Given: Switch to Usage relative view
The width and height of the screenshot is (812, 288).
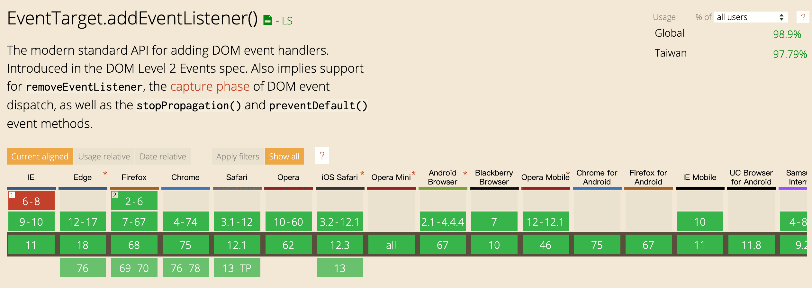Looking at the screenshot, I should point(104,157).
